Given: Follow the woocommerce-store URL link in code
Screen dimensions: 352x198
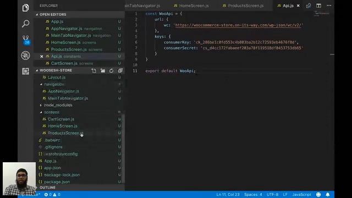Looking at the screenshot, I should (x=238, y=25).
